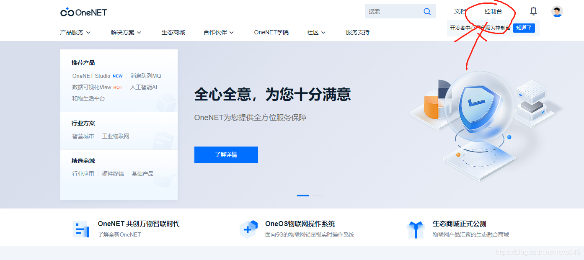Open the 文档 link

point(460,11)
